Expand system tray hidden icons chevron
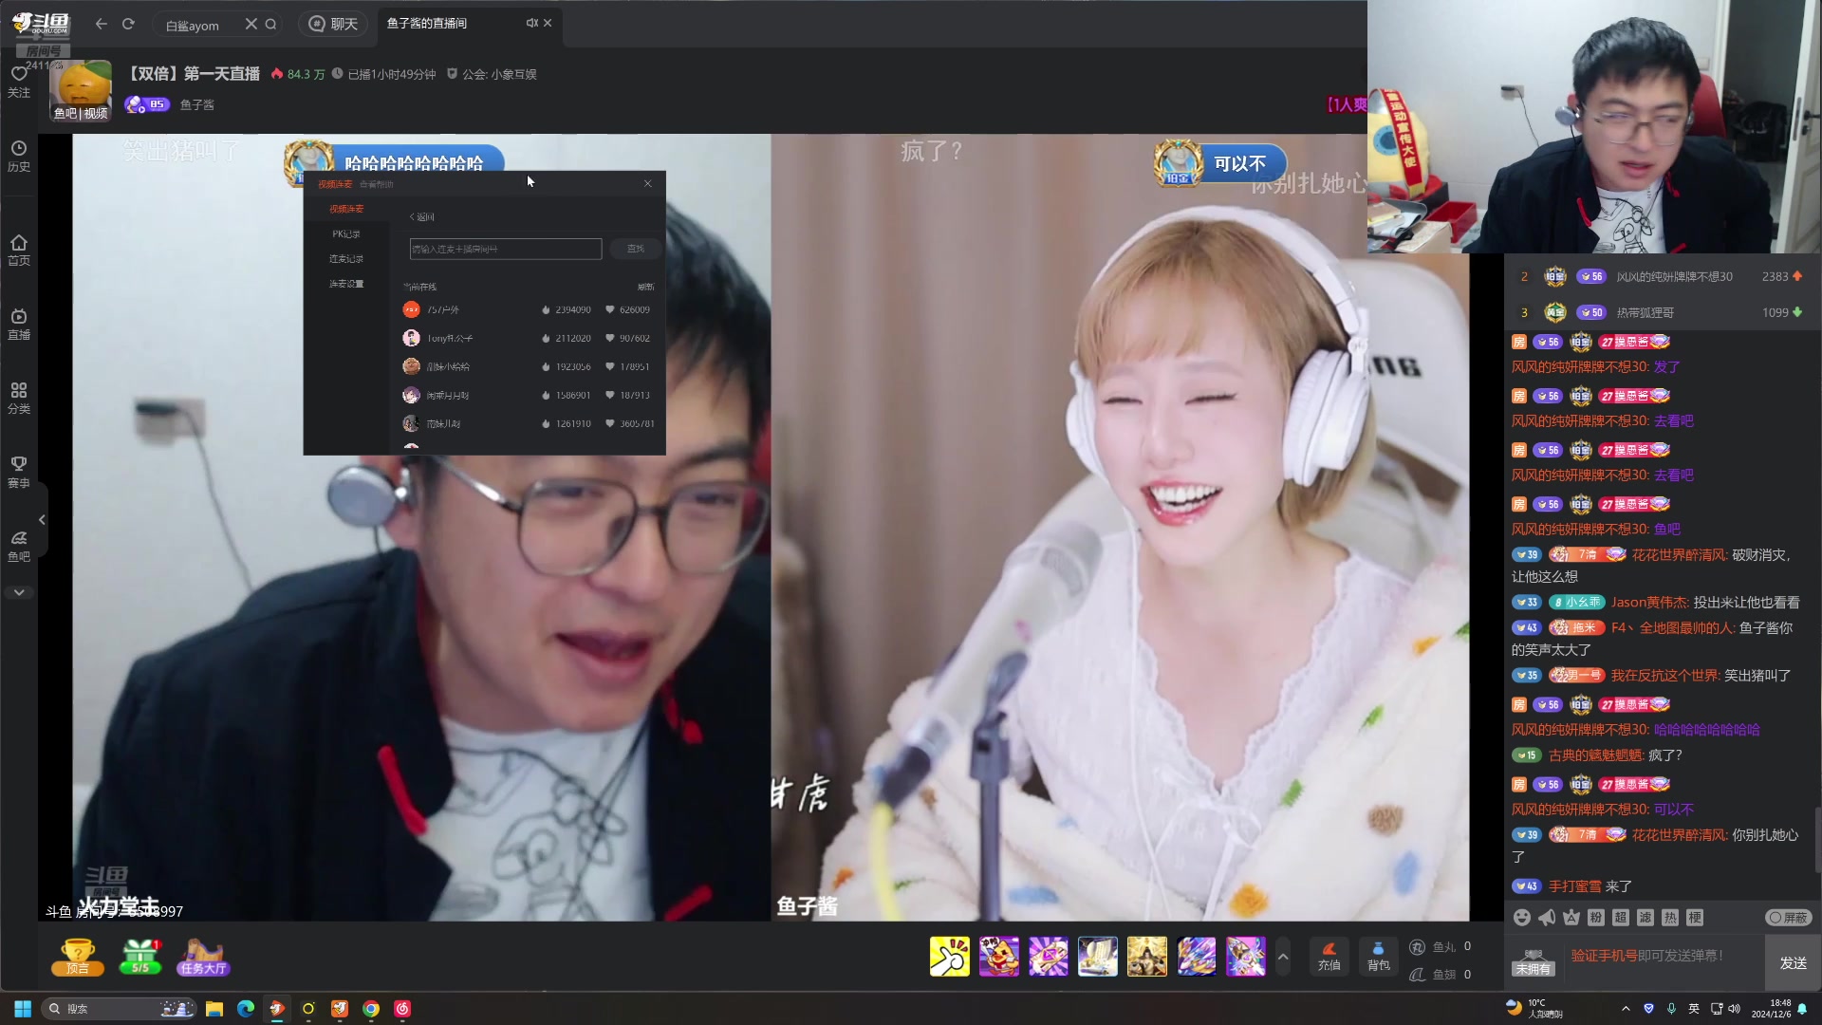This screenshot has height=1025, width=1822. [x=1626, y=1008]
